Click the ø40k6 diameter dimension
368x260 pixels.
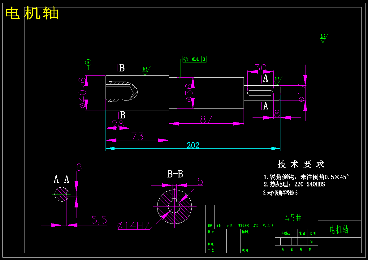(x=83, y=93)
